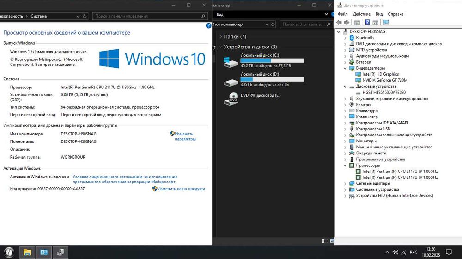Viewport: 462px width, 259px height.
Task: Open Device Manager taskbar icon
Action: pyautogui.click(x=61, y=252)
